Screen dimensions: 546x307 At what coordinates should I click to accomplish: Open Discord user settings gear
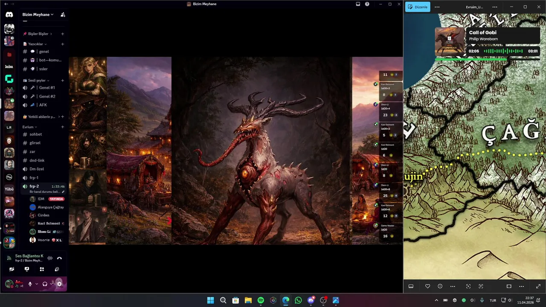(x=59, y=284)
